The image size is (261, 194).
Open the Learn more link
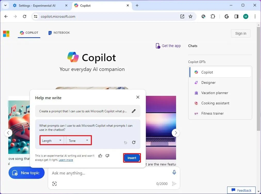point(66,160)
